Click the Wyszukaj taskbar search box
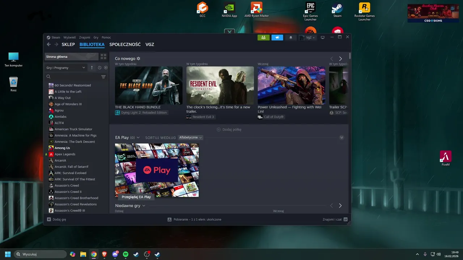The width and height of the screenshot is (463, 260). pos(40,254)
